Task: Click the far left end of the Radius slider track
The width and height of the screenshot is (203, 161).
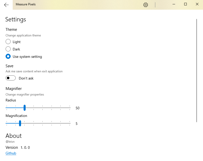Action: tap(6, 108)
